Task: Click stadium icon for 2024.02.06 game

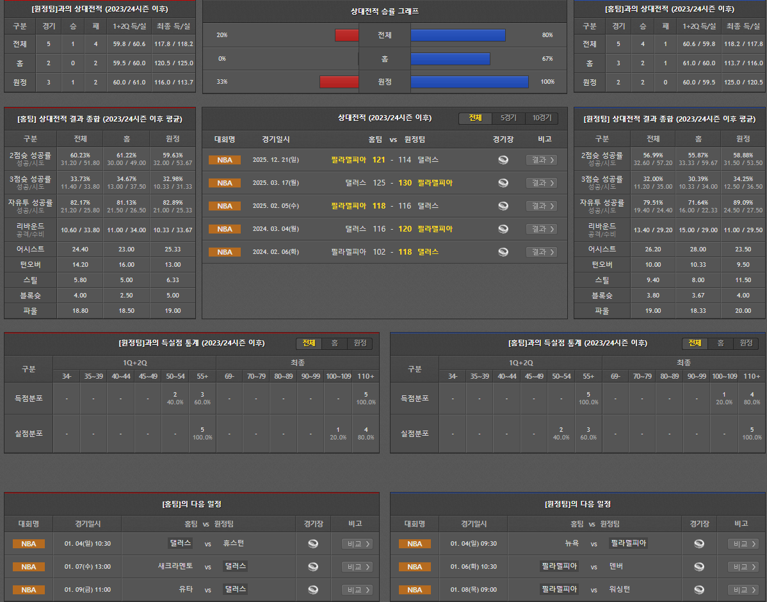Action: pos(503,252)
